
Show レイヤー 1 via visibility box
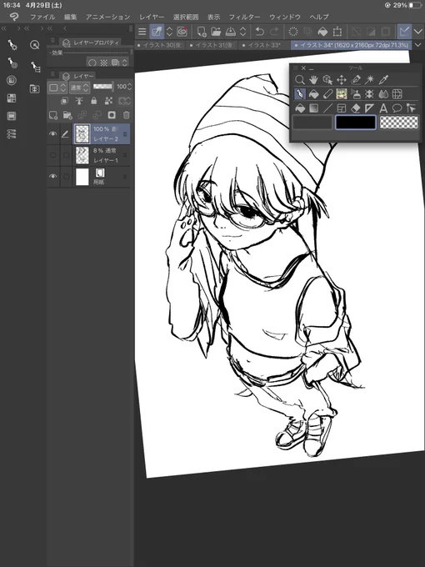(53, 155)
